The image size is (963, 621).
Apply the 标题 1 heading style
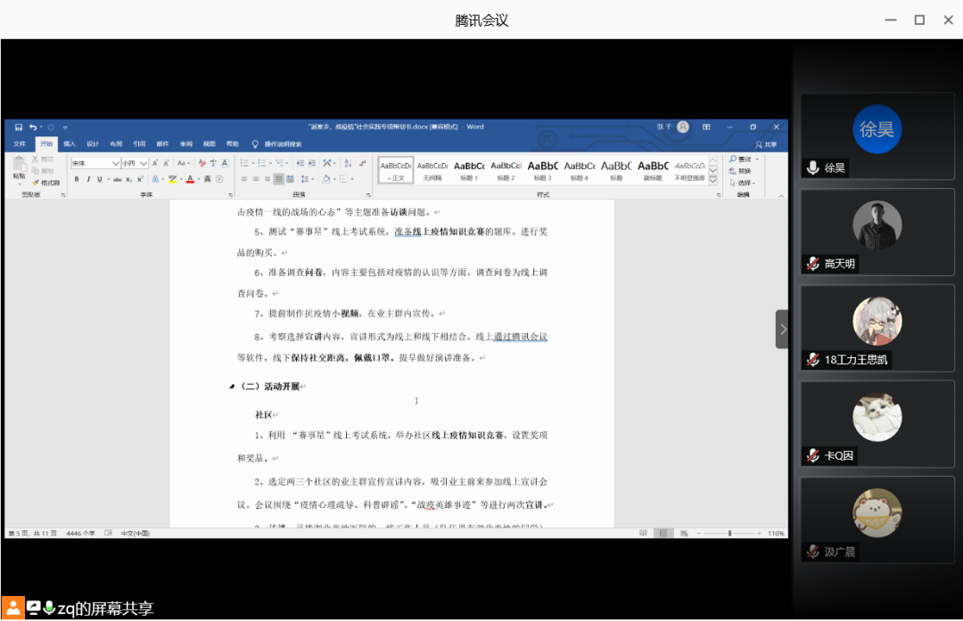(x=469, y=169)
